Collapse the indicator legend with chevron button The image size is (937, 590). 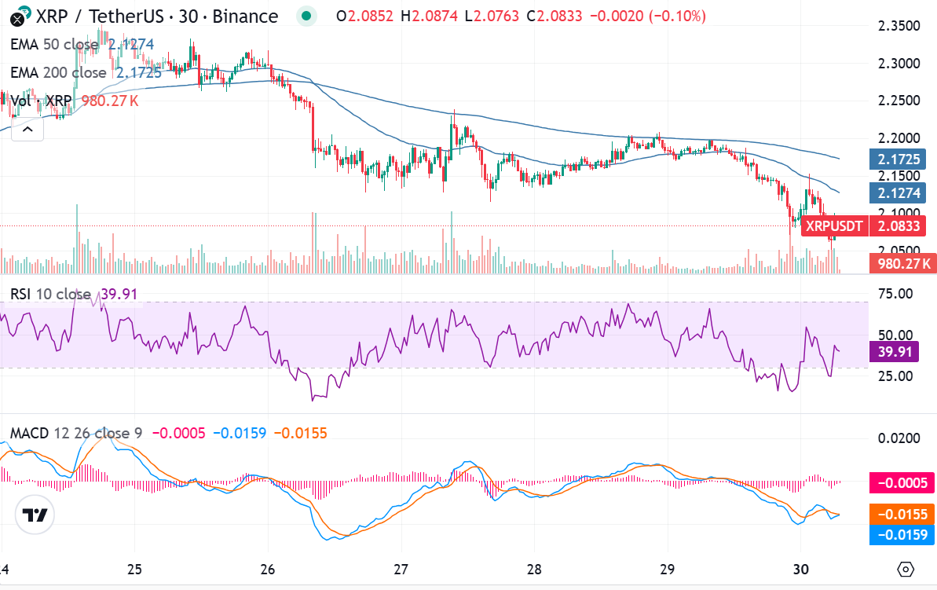coord(27,129)
